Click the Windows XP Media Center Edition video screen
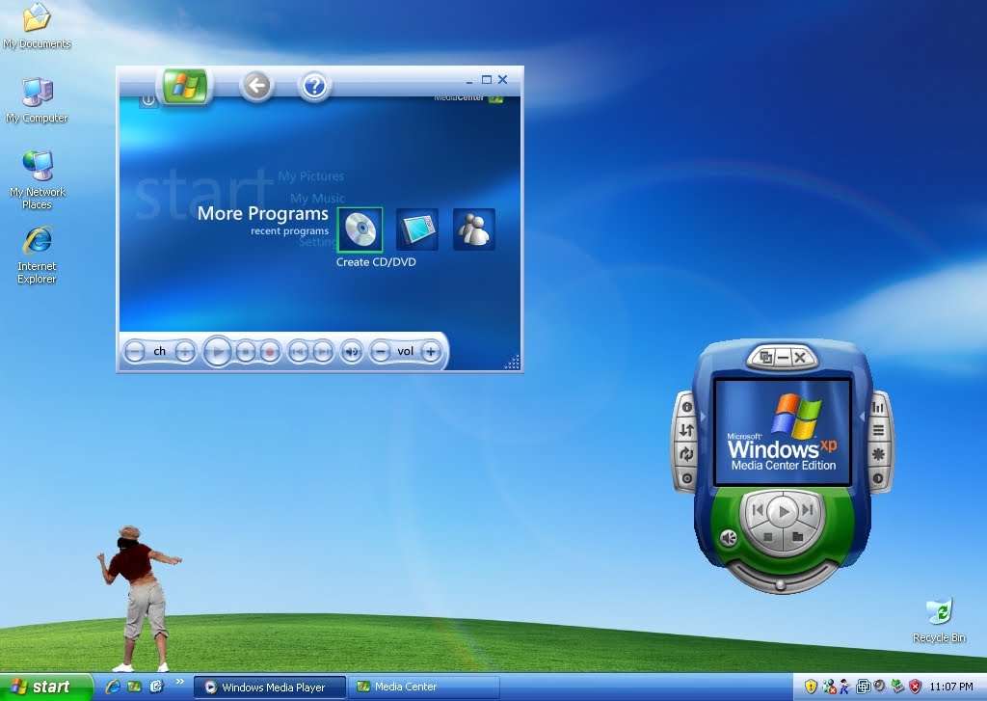 783,431
